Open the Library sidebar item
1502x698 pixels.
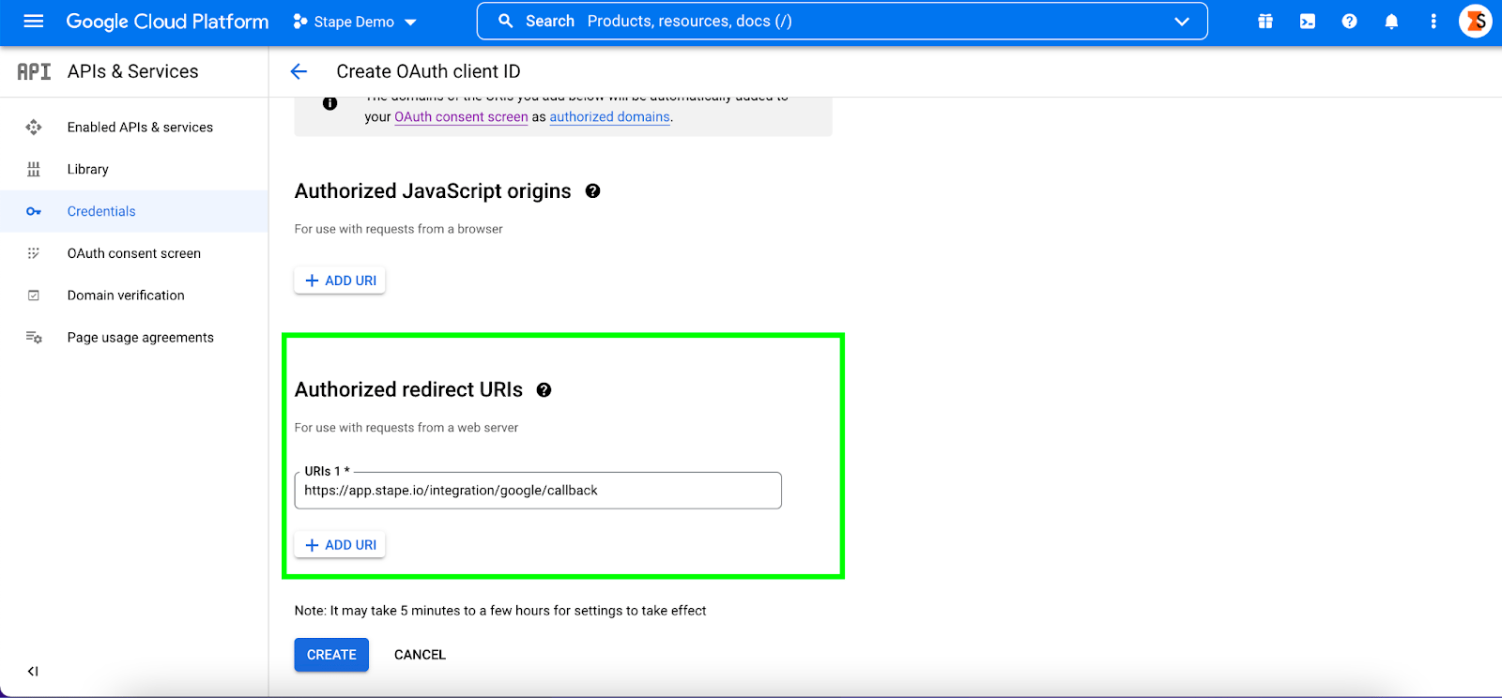click(88, 169)
